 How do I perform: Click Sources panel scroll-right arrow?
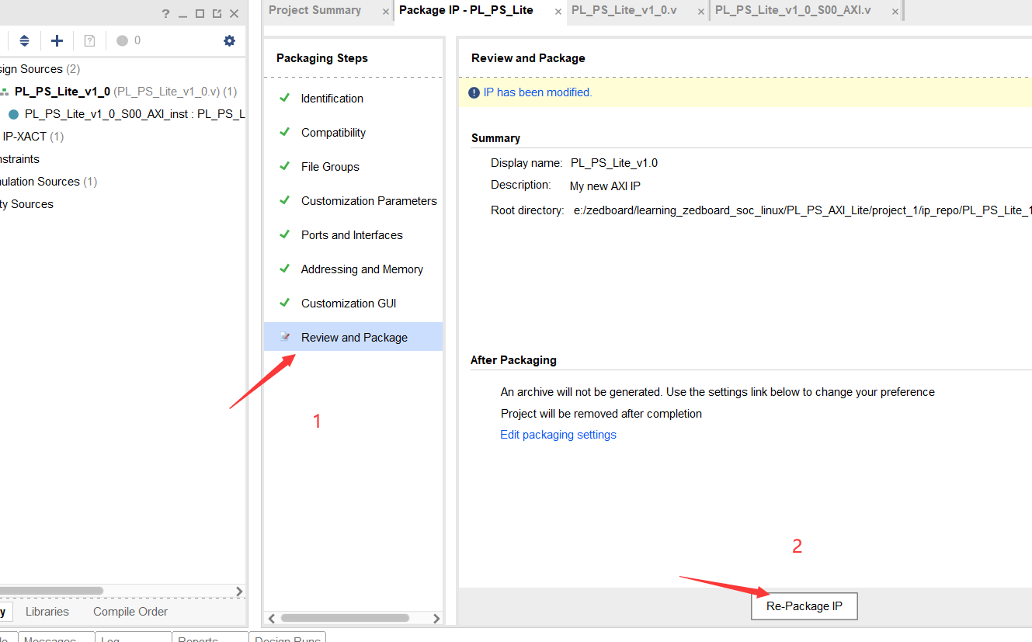239,591
